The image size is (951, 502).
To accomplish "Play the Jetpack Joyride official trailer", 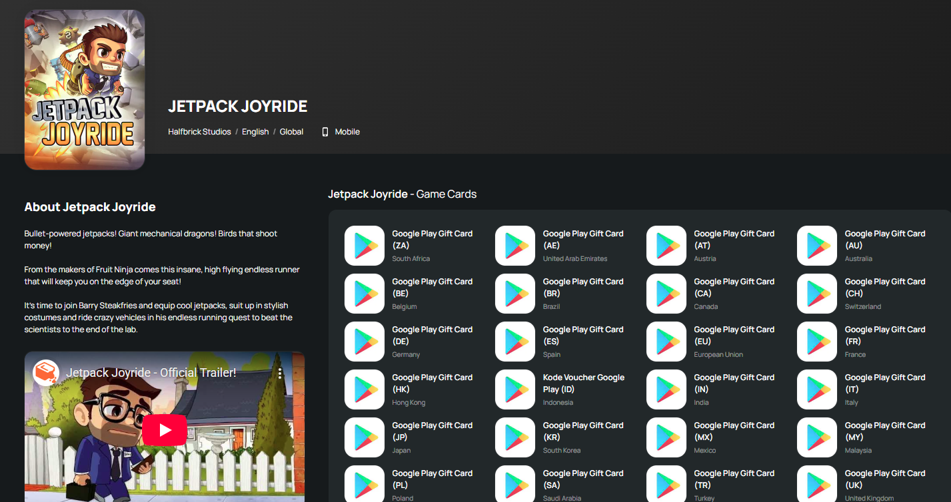I will point(165,429).
